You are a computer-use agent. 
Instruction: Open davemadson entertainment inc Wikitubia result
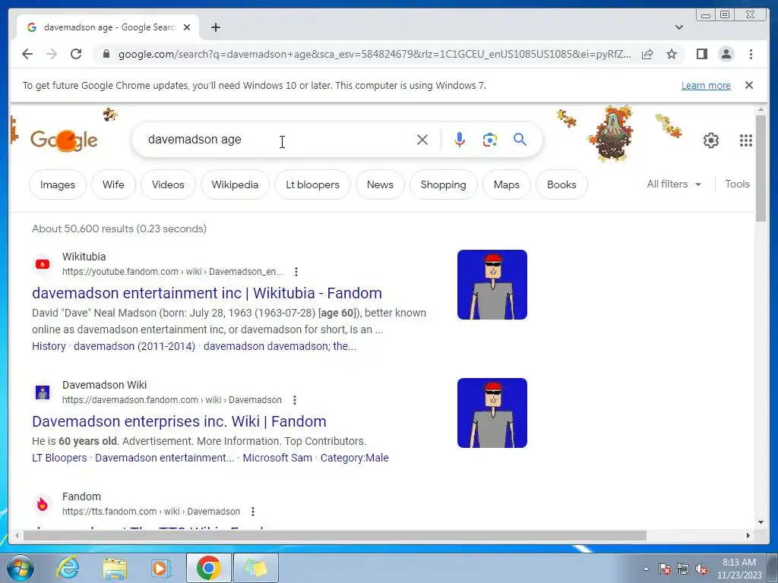click(x=207, y=293)
